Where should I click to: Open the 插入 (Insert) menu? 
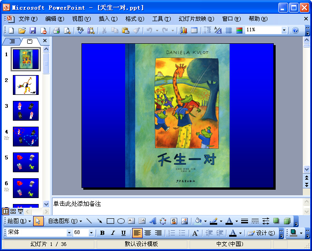[x=108, y=19]
